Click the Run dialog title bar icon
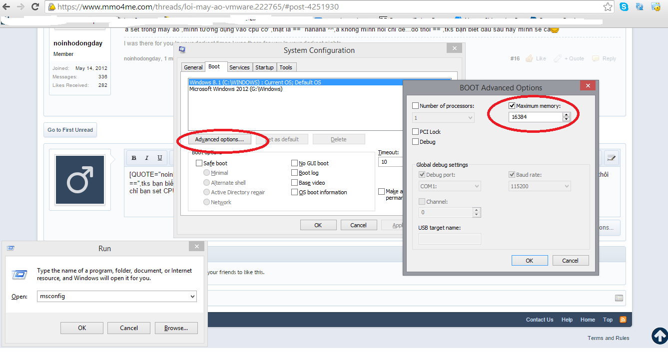 click(x=10, y=248)
